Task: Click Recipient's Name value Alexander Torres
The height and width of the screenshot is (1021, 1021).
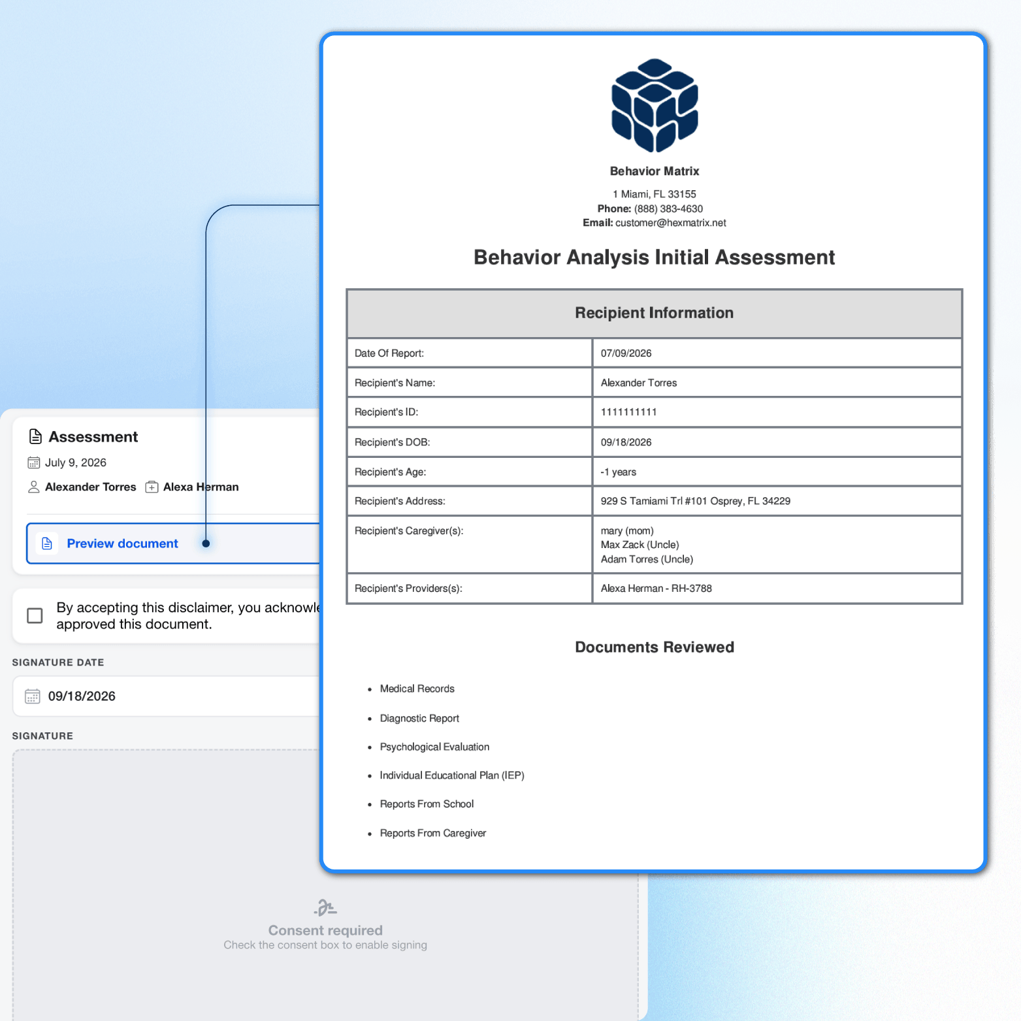Action: [x=639, y=383]
